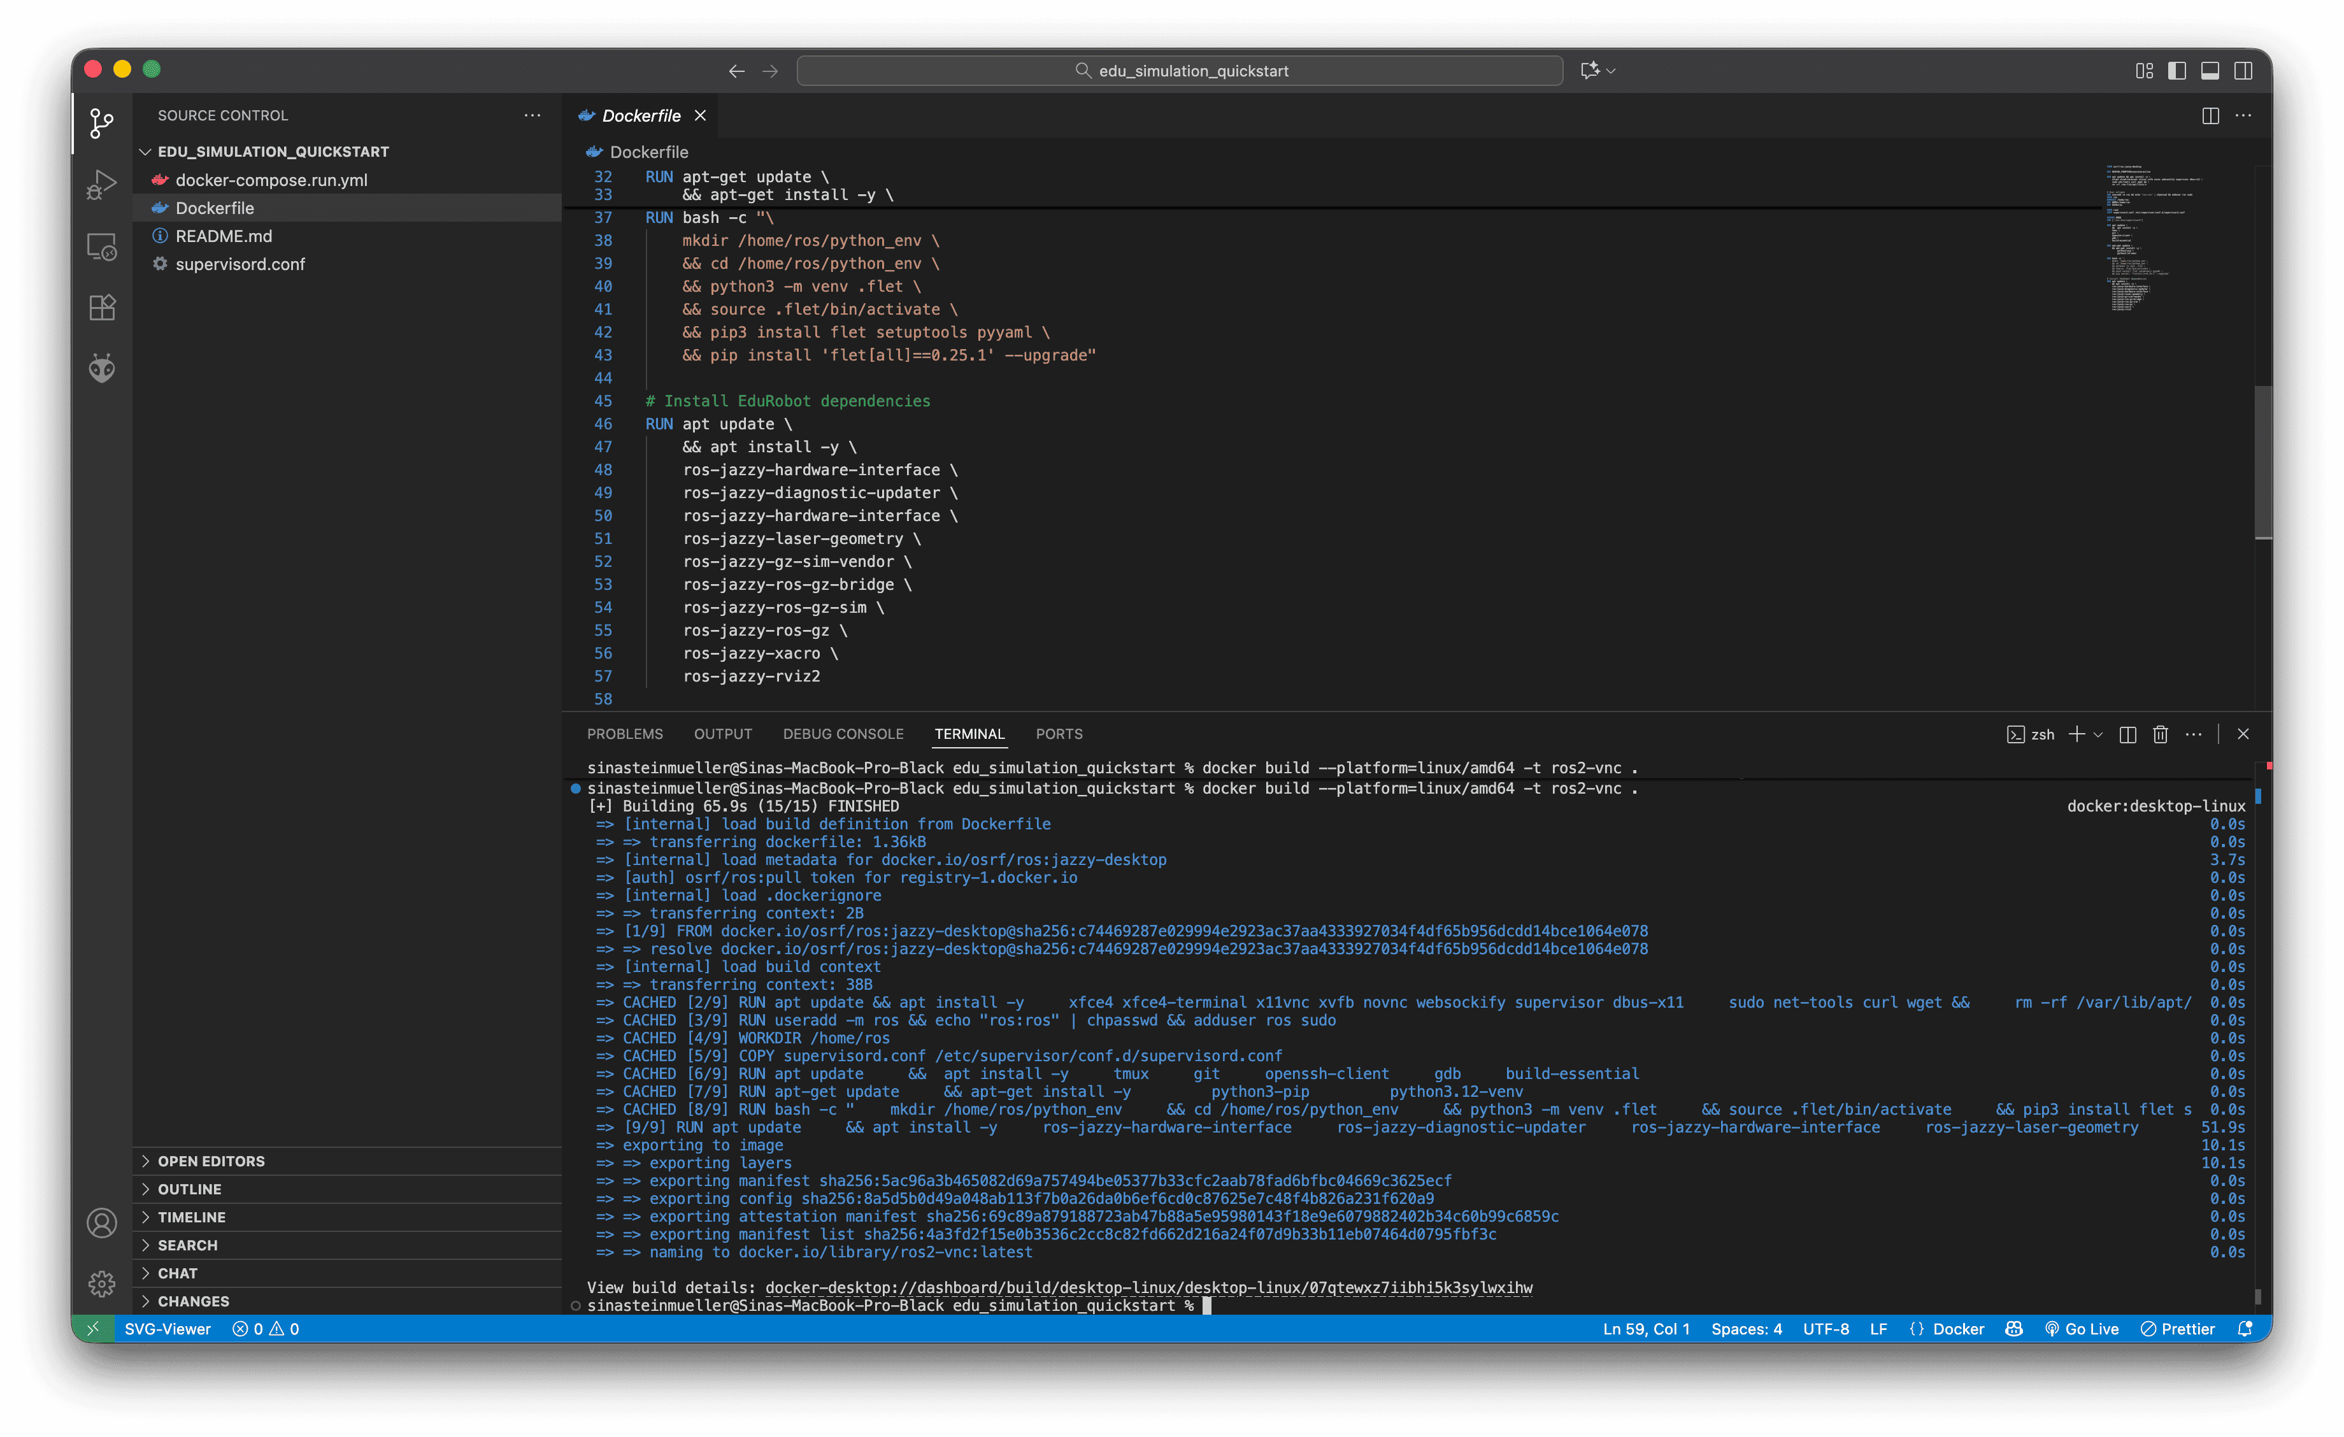Viewport: 2344px width, 1437px height.
Task: Open the Manage gear icon
Action: click(x=102, y=1283)
